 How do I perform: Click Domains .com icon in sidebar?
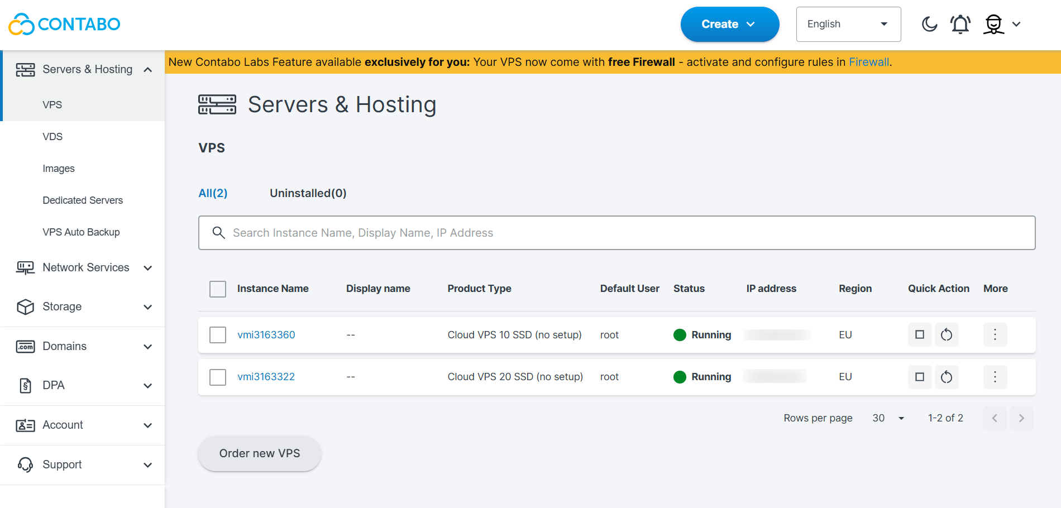(25, 347)
